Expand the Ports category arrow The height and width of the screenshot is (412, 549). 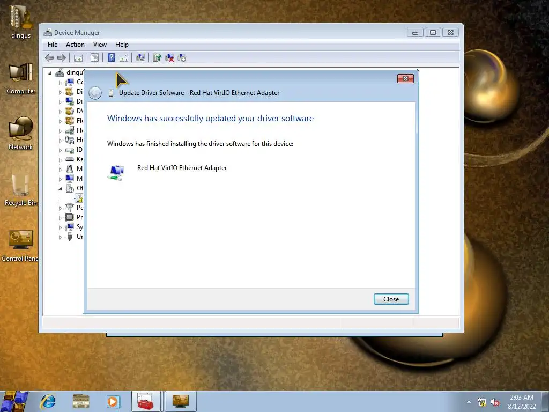pyautogui.click(x=60, y=209)
